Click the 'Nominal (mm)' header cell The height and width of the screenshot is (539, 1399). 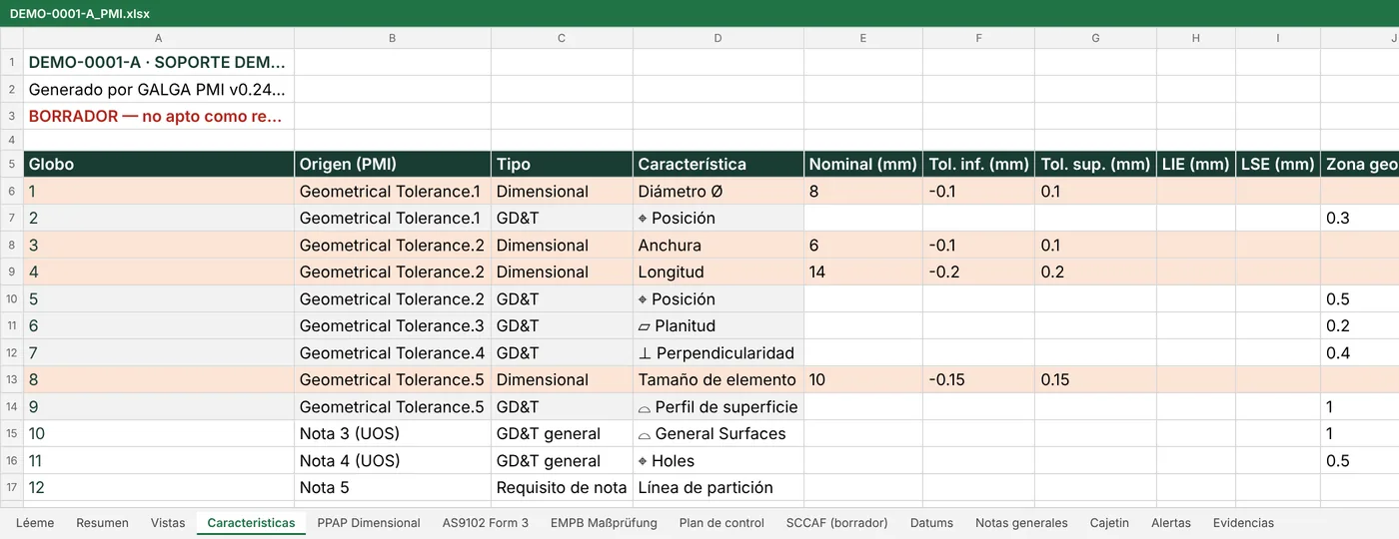[863, 165]
